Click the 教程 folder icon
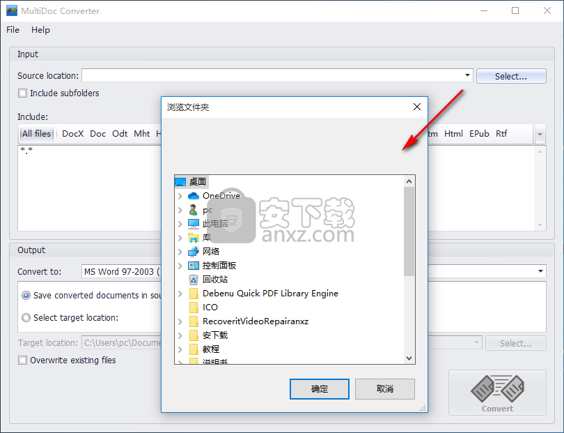This screenshot has width=564, height=433. (x=194, y=349)
